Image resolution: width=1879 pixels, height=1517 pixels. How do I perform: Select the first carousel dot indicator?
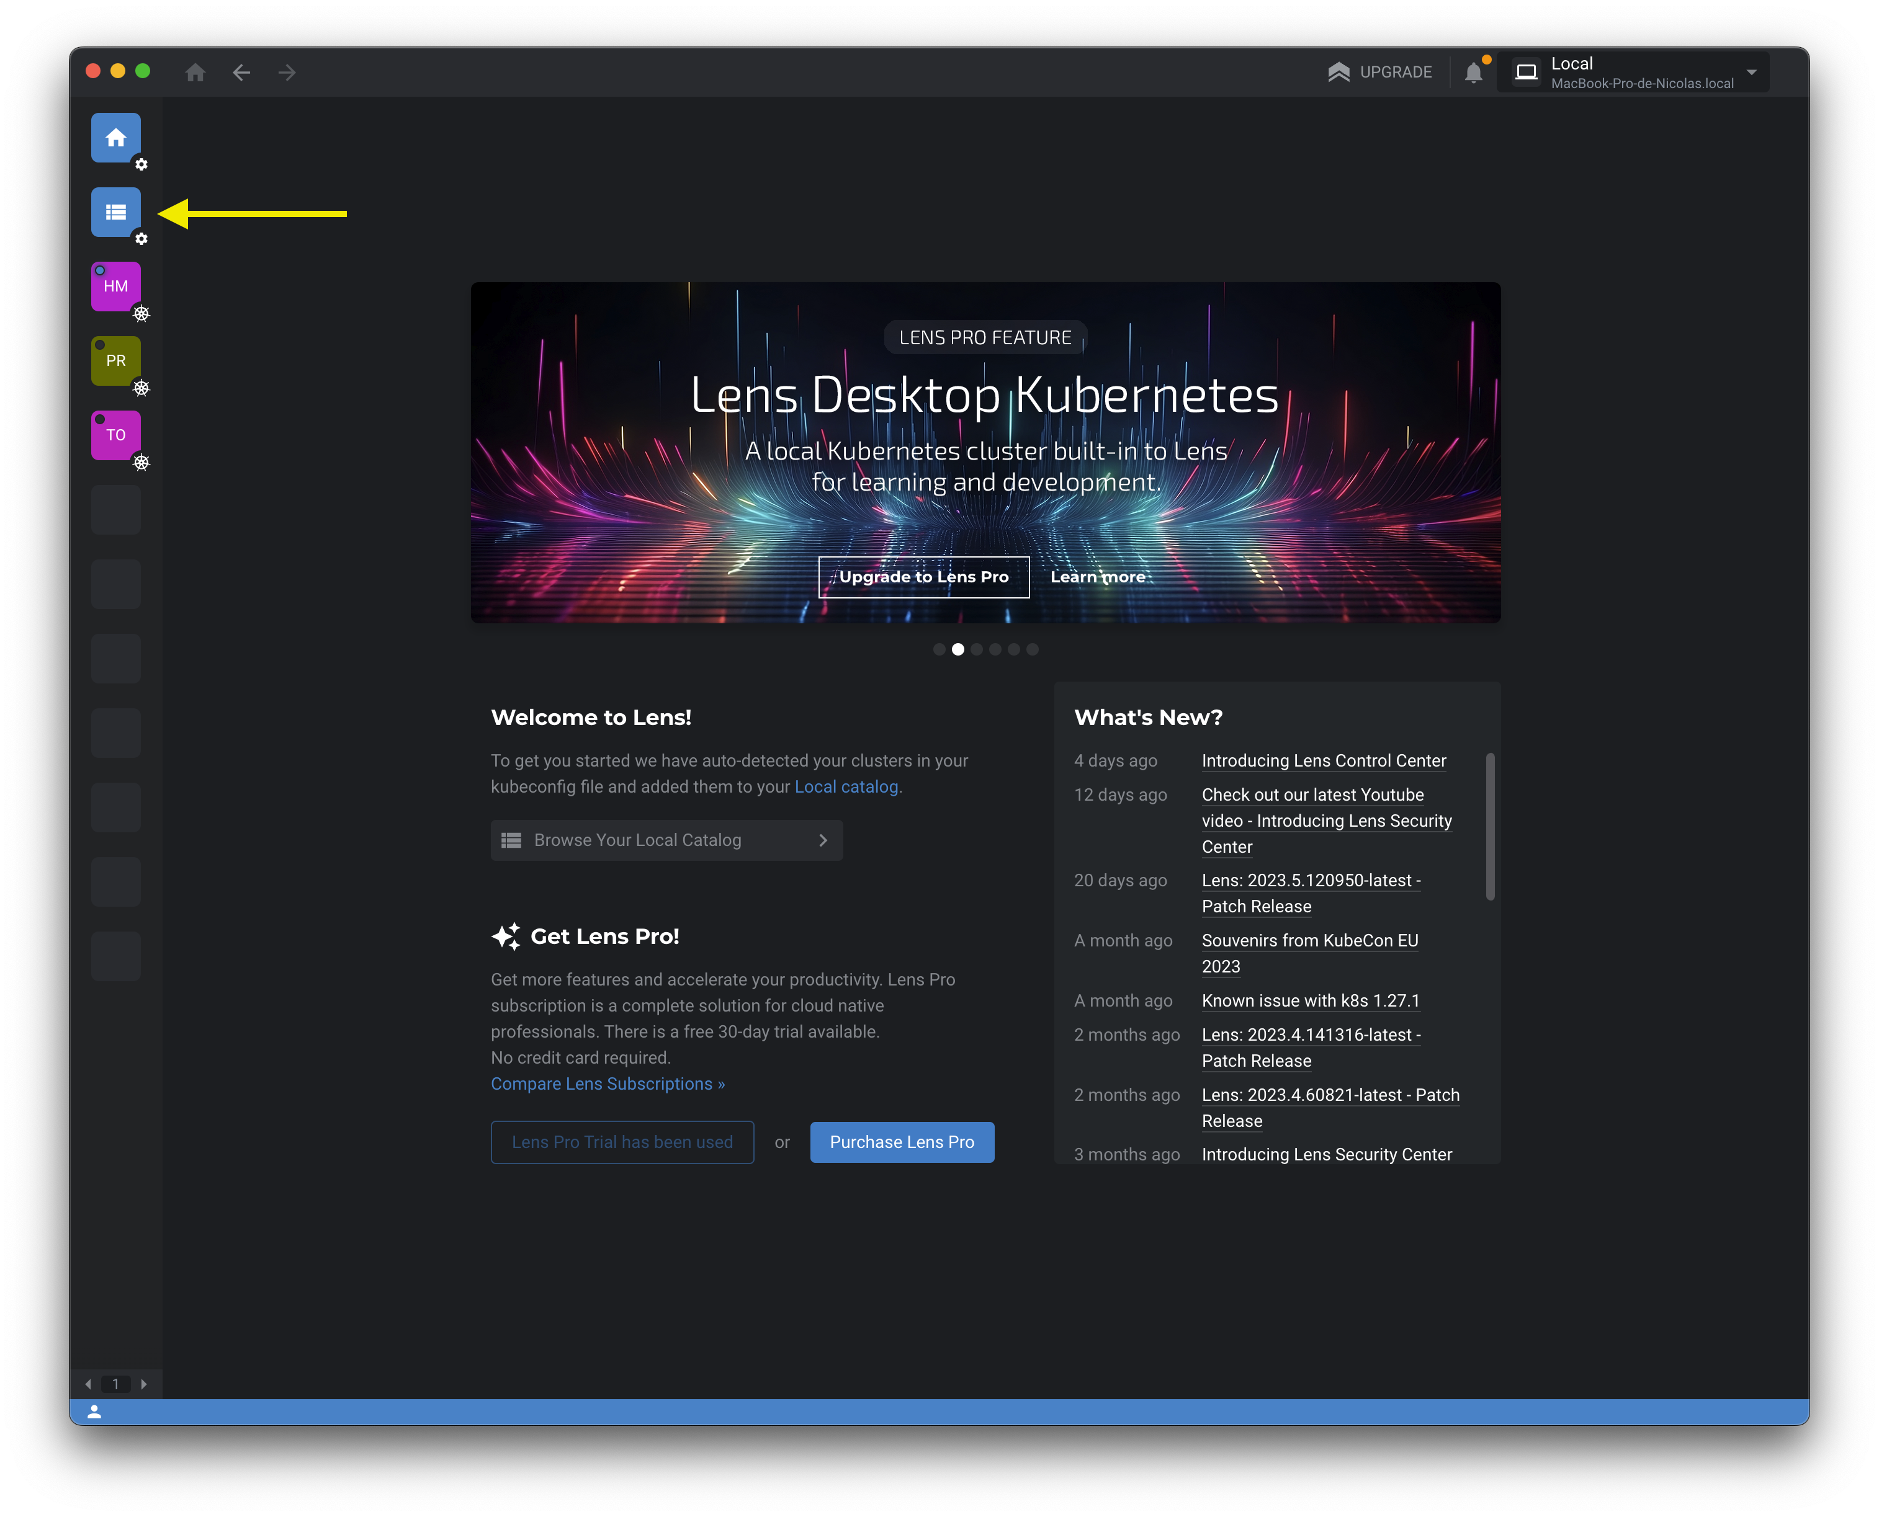click(939, 649)
